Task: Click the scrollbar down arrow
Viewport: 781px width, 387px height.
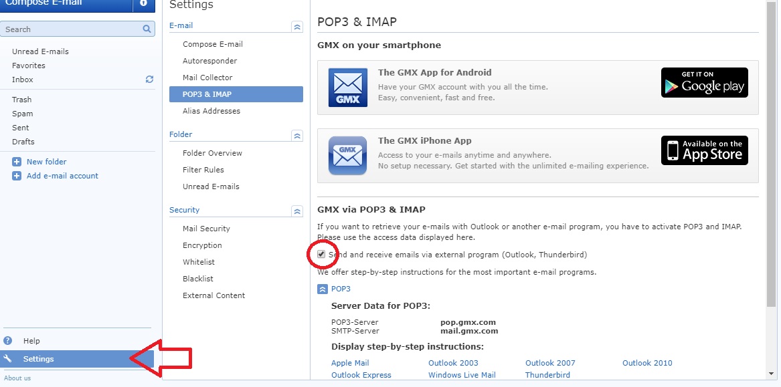Action: [770, 374]
